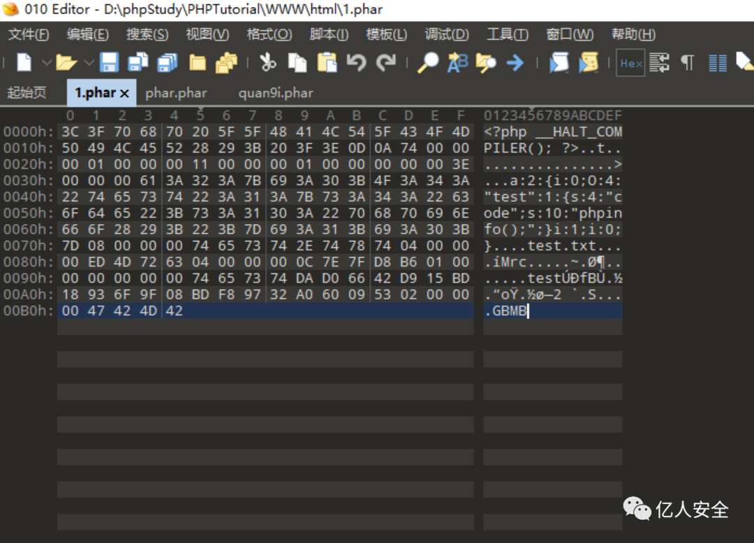
Task: Toggle the show whitespace pilcrow icon
Action: (x=688, y=63)
